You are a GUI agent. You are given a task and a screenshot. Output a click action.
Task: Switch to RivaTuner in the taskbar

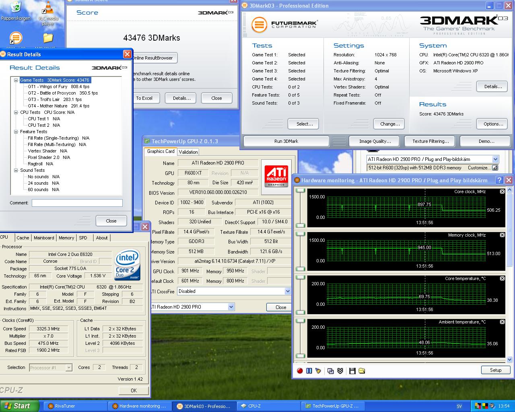(x=75, y=406)
